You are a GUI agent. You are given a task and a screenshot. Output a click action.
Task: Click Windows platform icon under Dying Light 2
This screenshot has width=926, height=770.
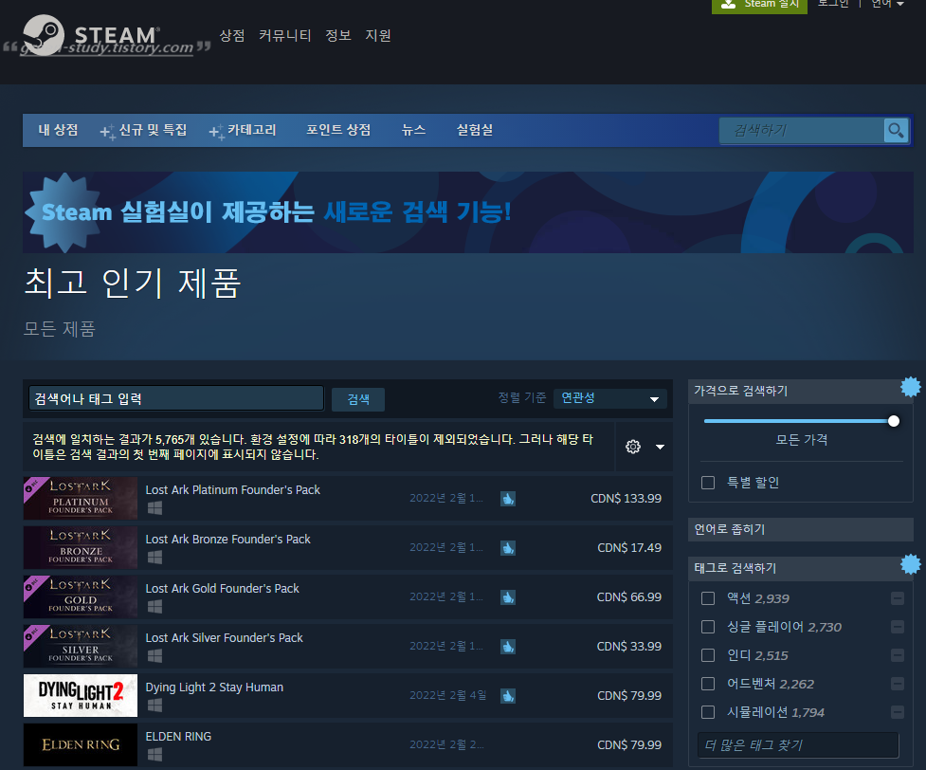click(x=154, y=705)
